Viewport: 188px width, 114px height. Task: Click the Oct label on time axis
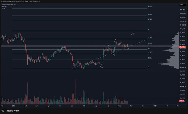pyautogui.click(x=119, y=106)
